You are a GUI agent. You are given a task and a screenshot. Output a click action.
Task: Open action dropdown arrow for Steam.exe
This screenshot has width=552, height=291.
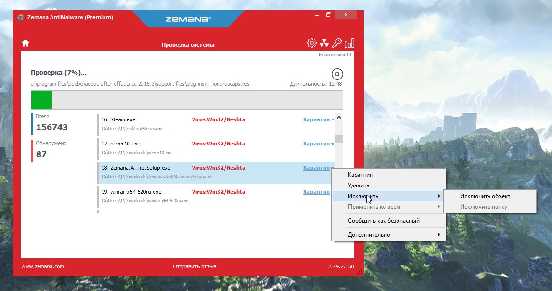click(333, 120)
